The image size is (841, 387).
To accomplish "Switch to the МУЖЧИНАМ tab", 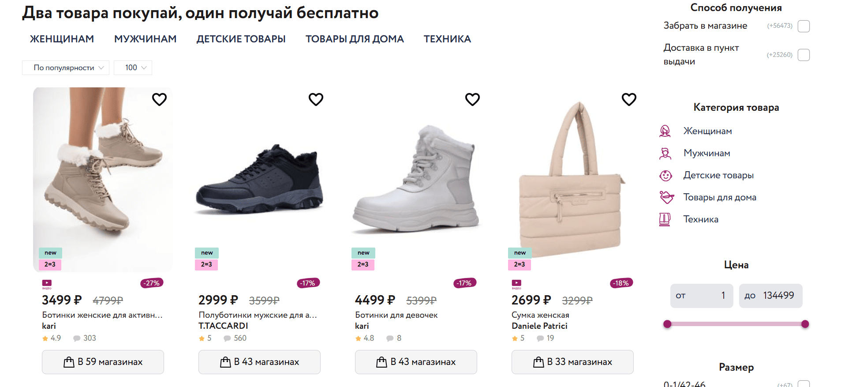I will pos(145,39).
